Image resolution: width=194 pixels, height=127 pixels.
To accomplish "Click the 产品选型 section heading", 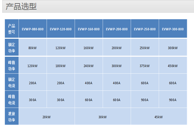I will point(21,6).
